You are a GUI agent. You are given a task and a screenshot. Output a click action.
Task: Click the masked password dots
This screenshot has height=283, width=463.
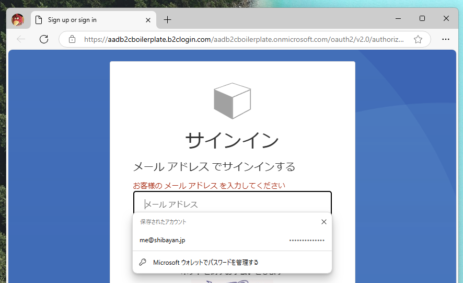tap(307, 241)
